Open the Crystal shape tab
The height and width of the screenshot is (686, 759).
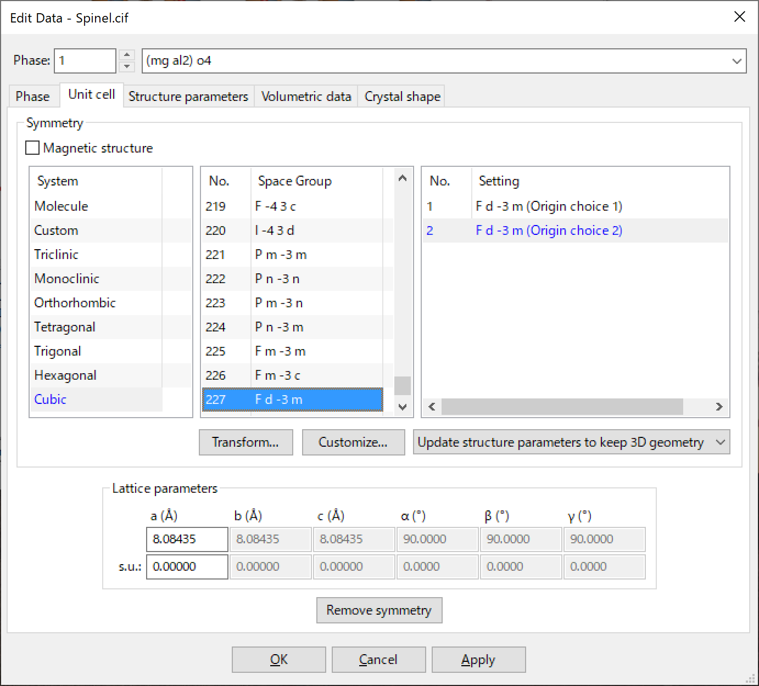[x=402, y=97]
